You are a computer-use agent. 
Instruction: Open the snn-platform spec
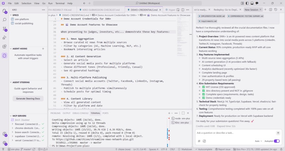click(x=22, y=19)
